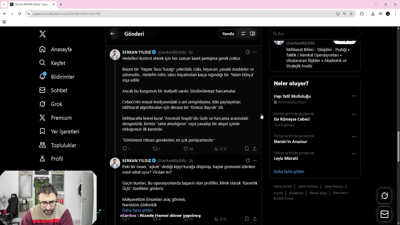
Task: Open floating Grok button
Action: point(384,196)
